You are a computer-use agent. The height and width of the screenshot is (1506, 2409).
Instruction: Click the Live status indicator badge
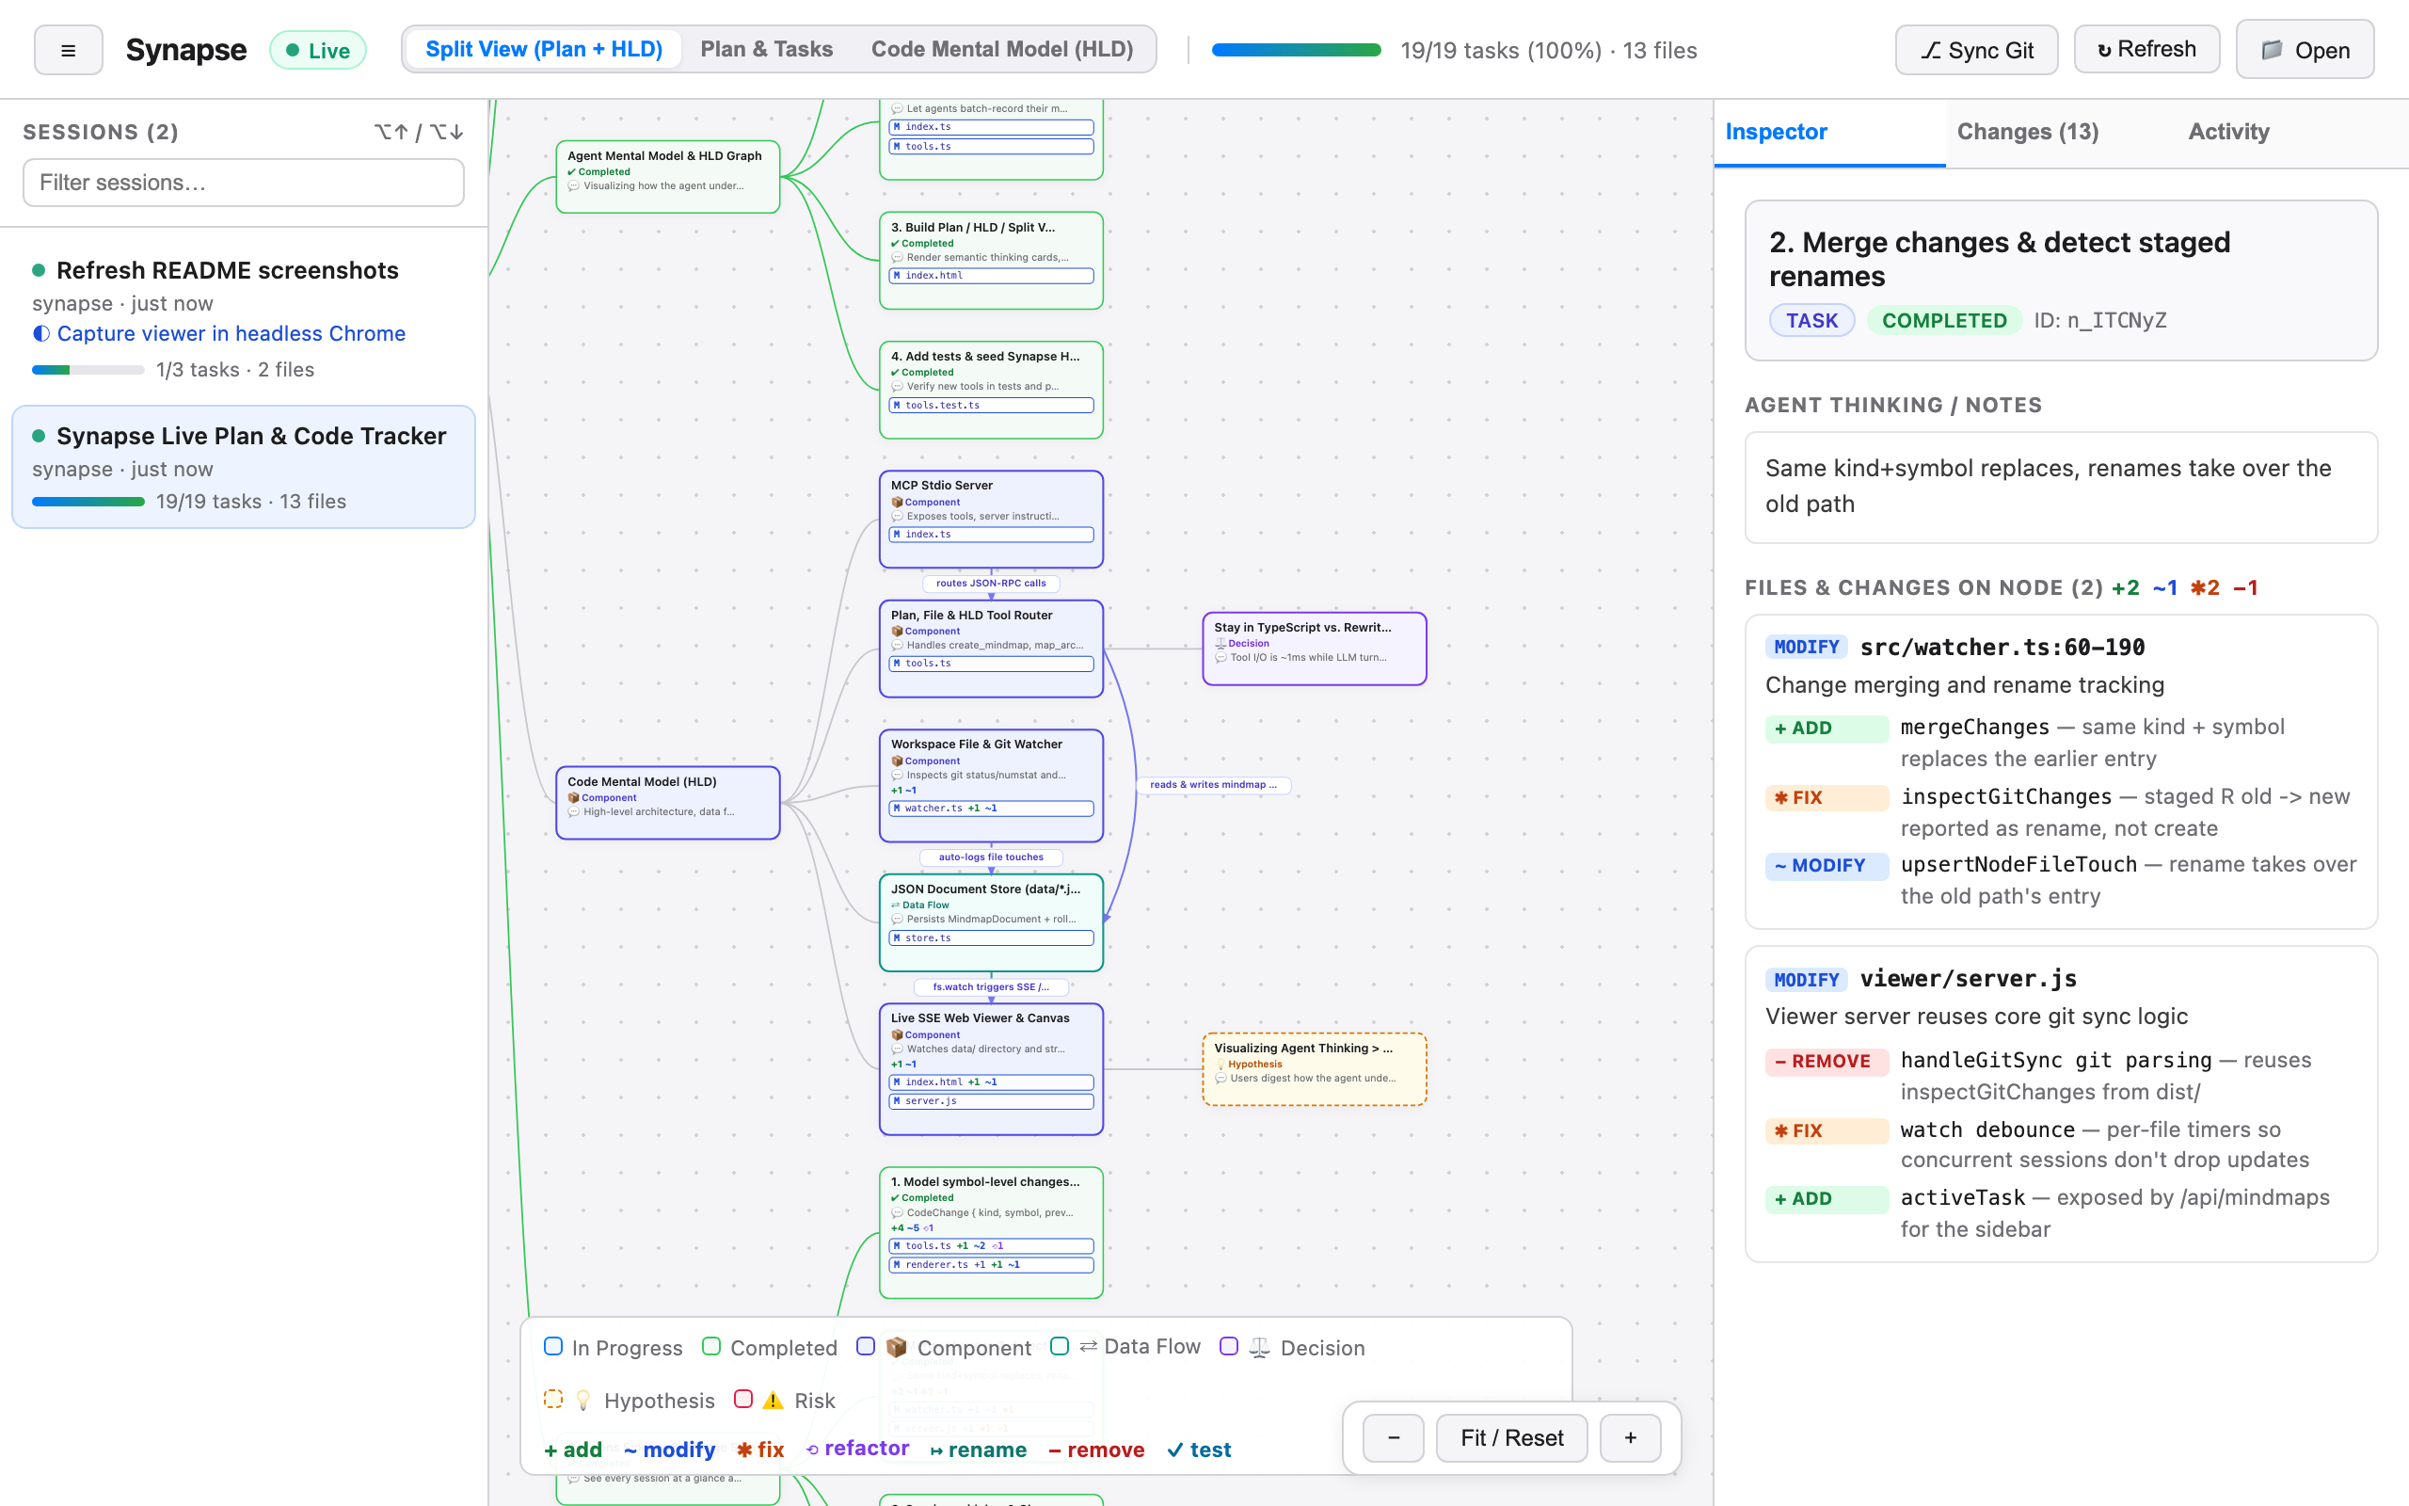coord(317,50)
